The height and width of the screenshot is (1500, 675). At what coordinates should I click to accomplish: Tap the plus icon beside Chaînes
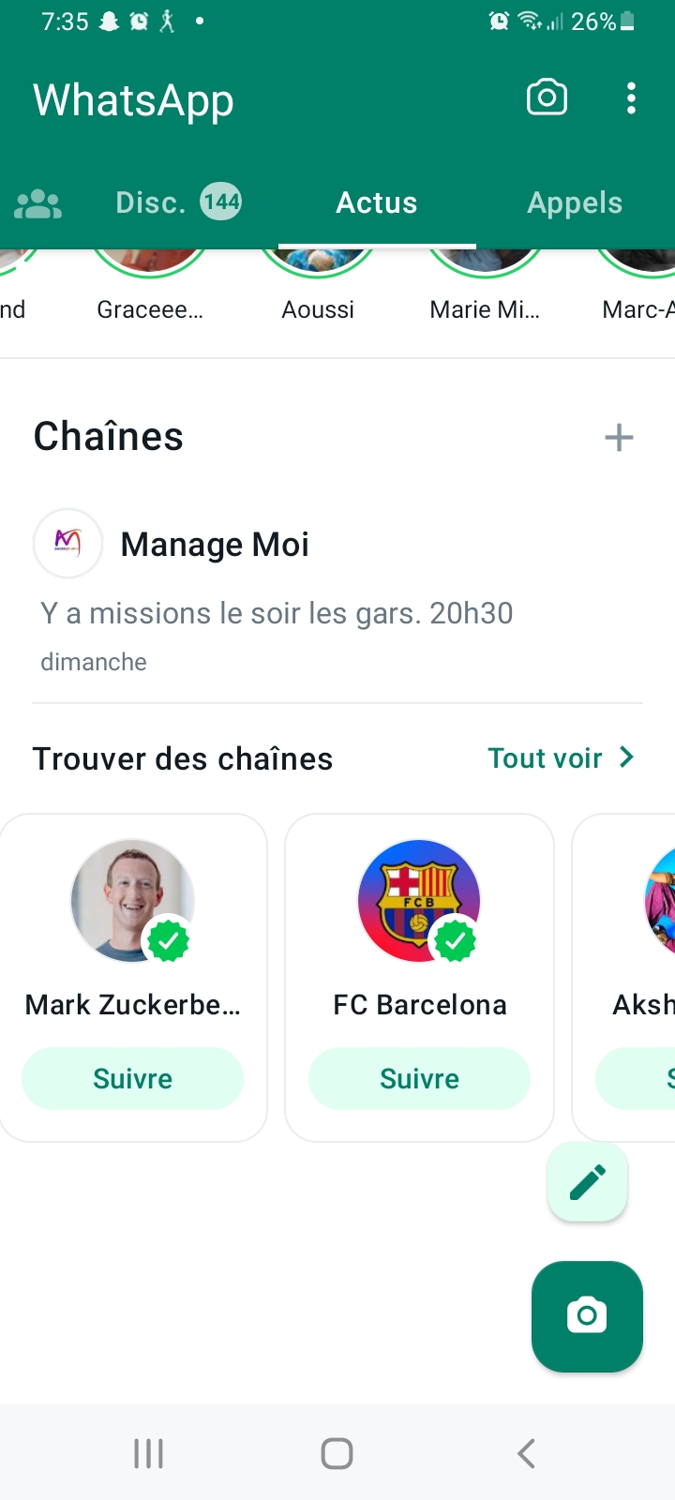[619, 437]
